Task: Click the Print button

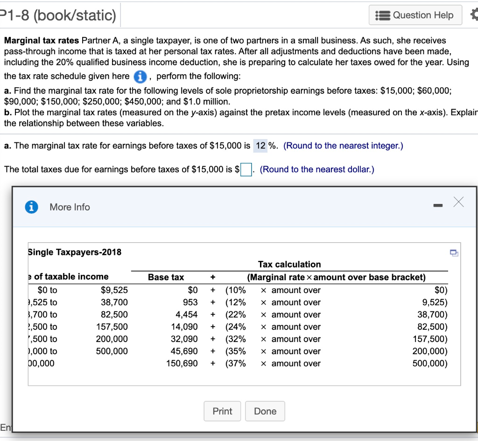Action: click(222, 411)
